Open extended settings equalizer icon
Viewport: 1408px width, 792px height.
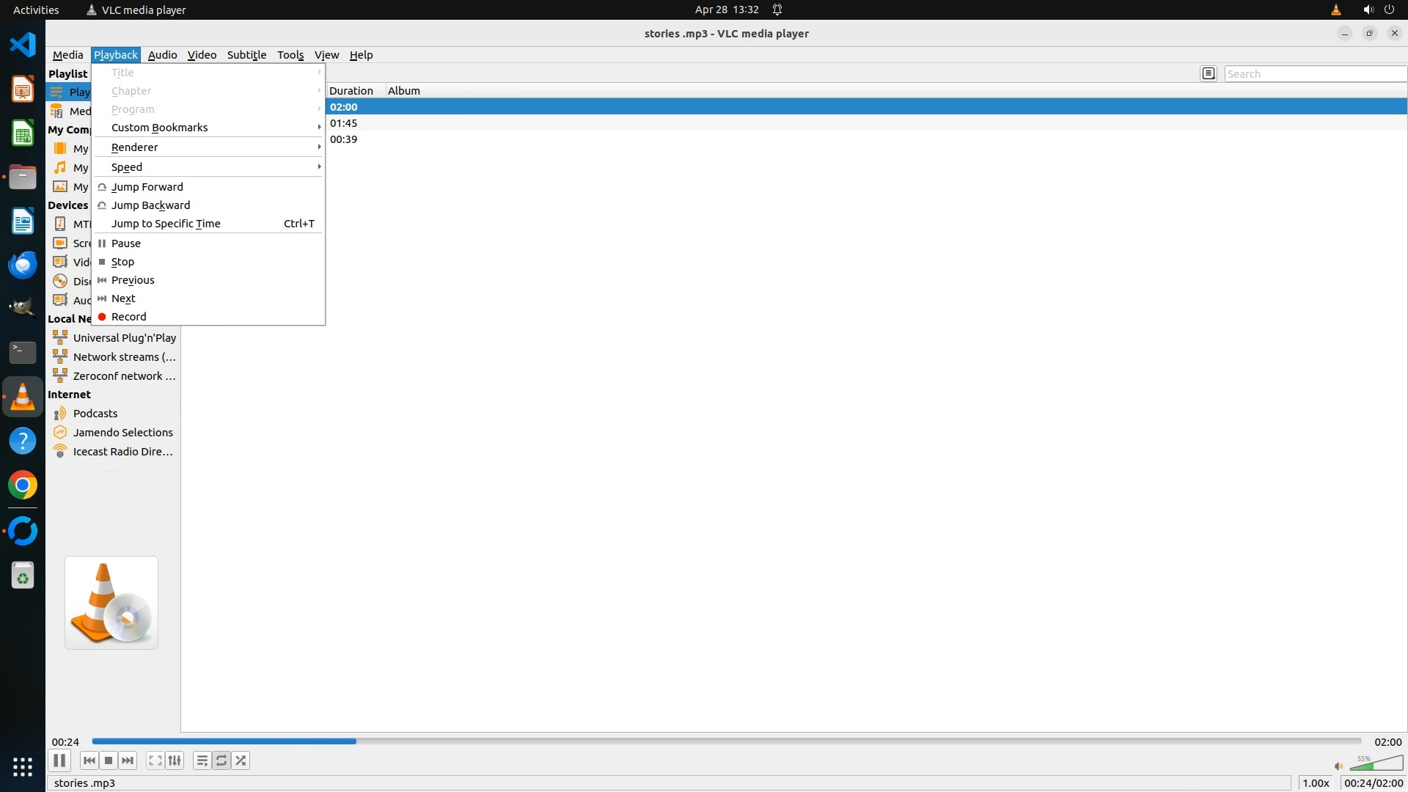pyautogui.click(x=175, y=760)
